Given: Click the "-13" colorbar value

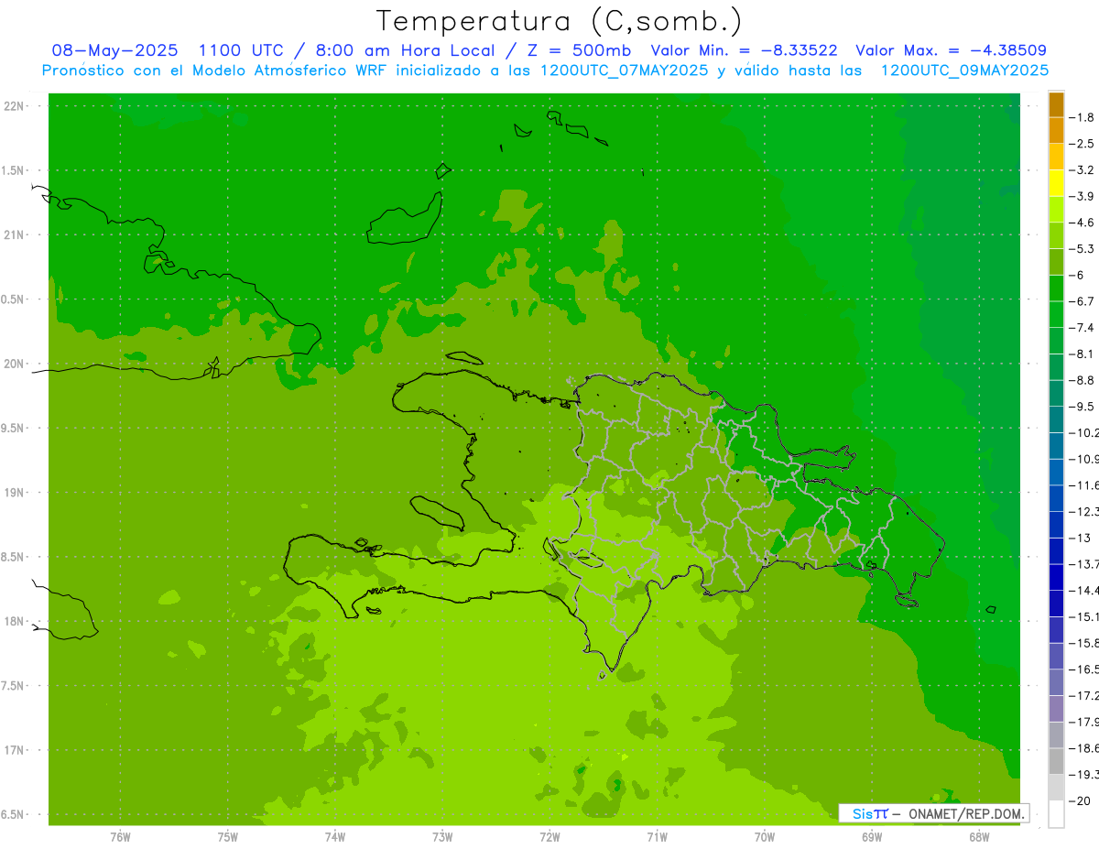Looking at the screenshot, I should coord(1079,538).
